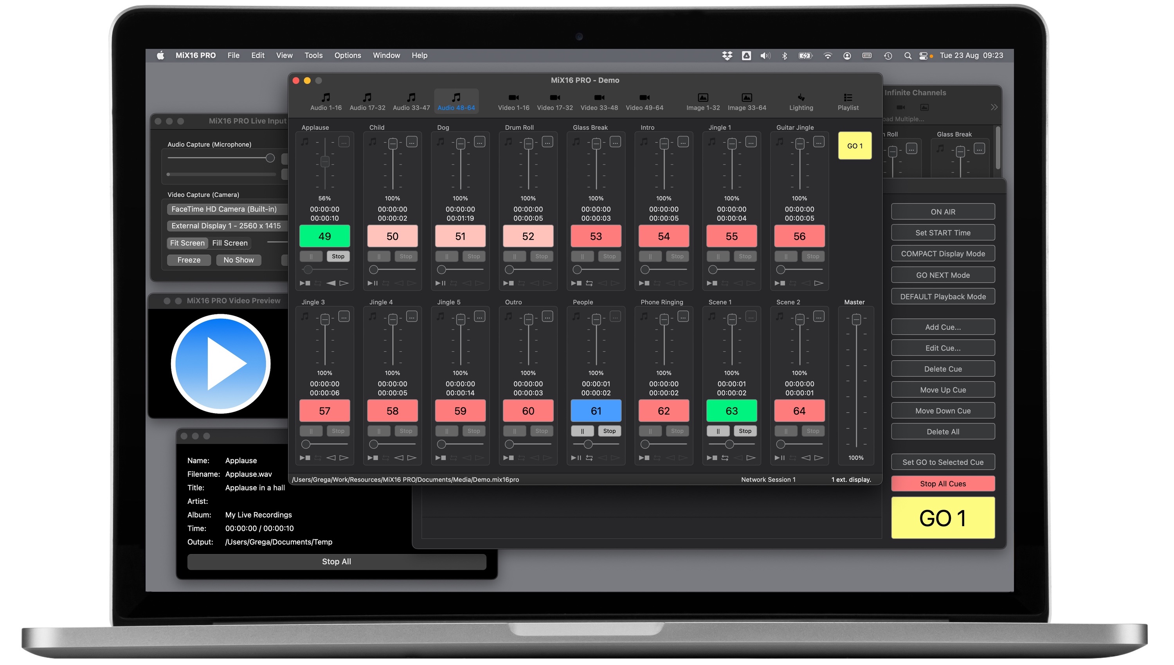Viewport: 1174px width, 665px height.
Task: Open options menu for Child channel
Action: coord(412,142)
